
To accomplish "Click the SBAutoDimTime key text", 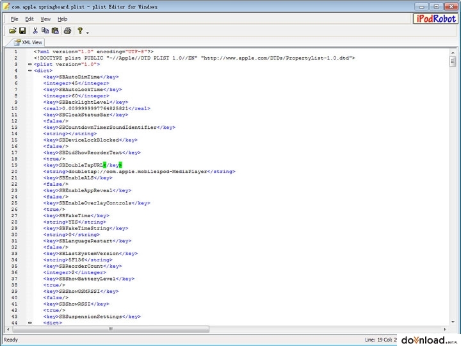I will click(x=79, y=77).
